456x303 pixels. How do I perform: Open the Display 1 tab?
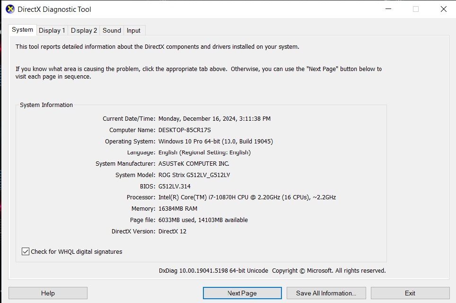52,31
